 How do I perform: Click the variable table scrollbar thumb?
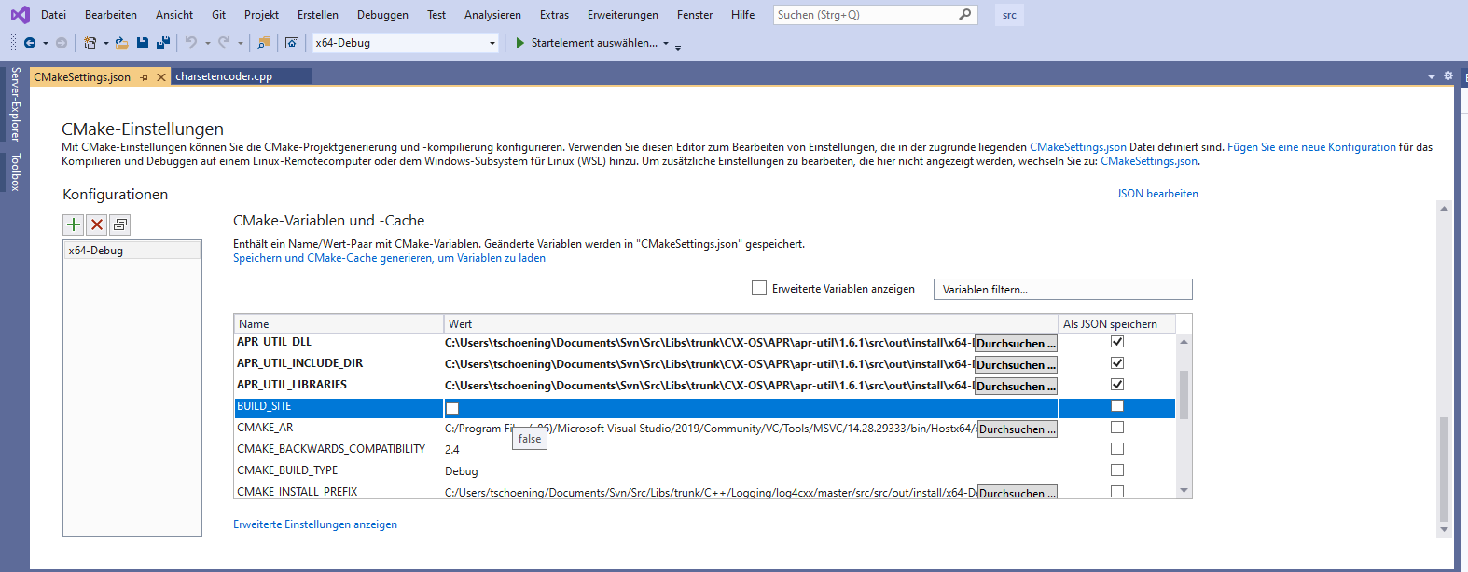1184,395
